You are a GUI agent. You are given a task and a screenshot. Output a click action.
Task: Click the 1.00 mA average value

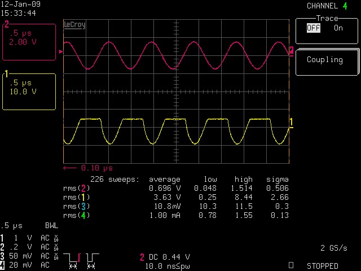click(x=165, y=215)
